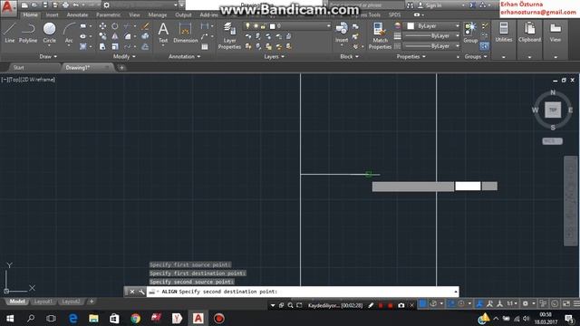Click the Bandicam camera screenshot icon
Image resolution: width=580 pixels, height=326 pixels.
[x=401, y=305]
